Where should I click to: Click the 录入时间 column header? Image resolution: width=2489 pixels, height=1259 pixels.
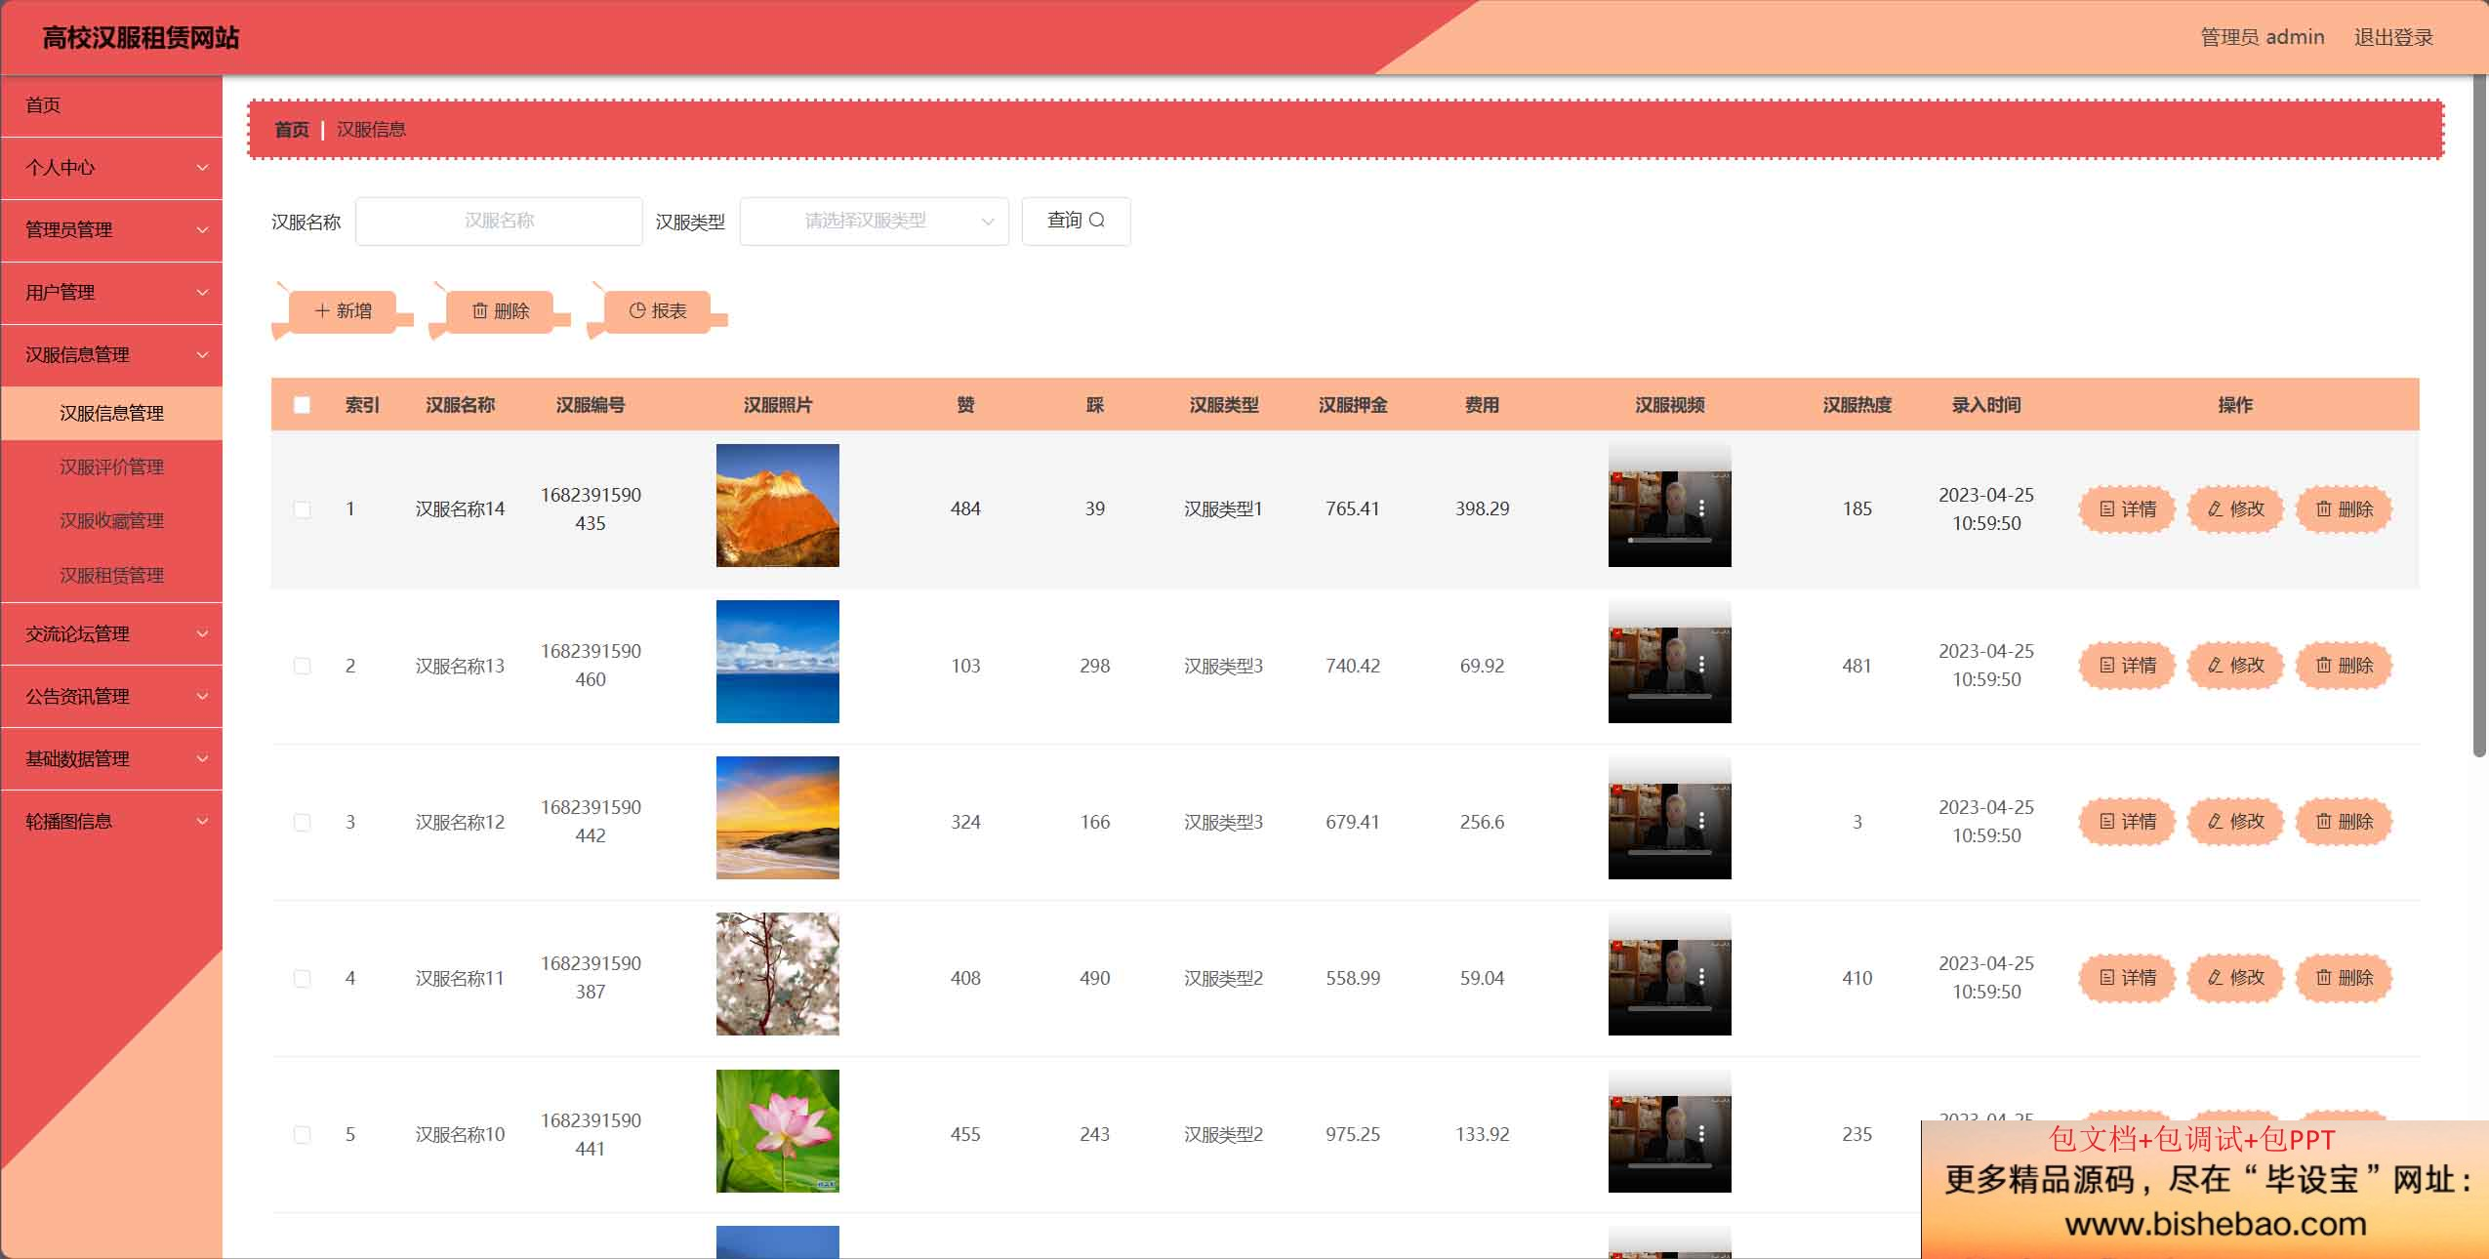coord(1985,405)
